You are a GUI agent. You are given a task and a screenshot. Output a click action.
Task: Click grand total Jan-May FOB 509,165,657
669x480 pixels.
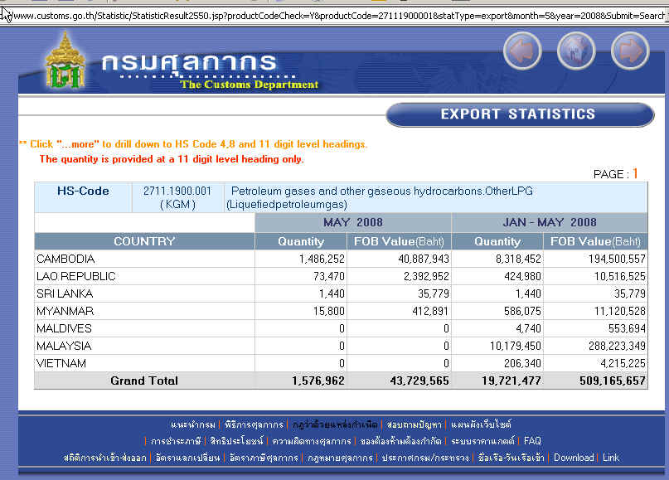pos(613,381)
